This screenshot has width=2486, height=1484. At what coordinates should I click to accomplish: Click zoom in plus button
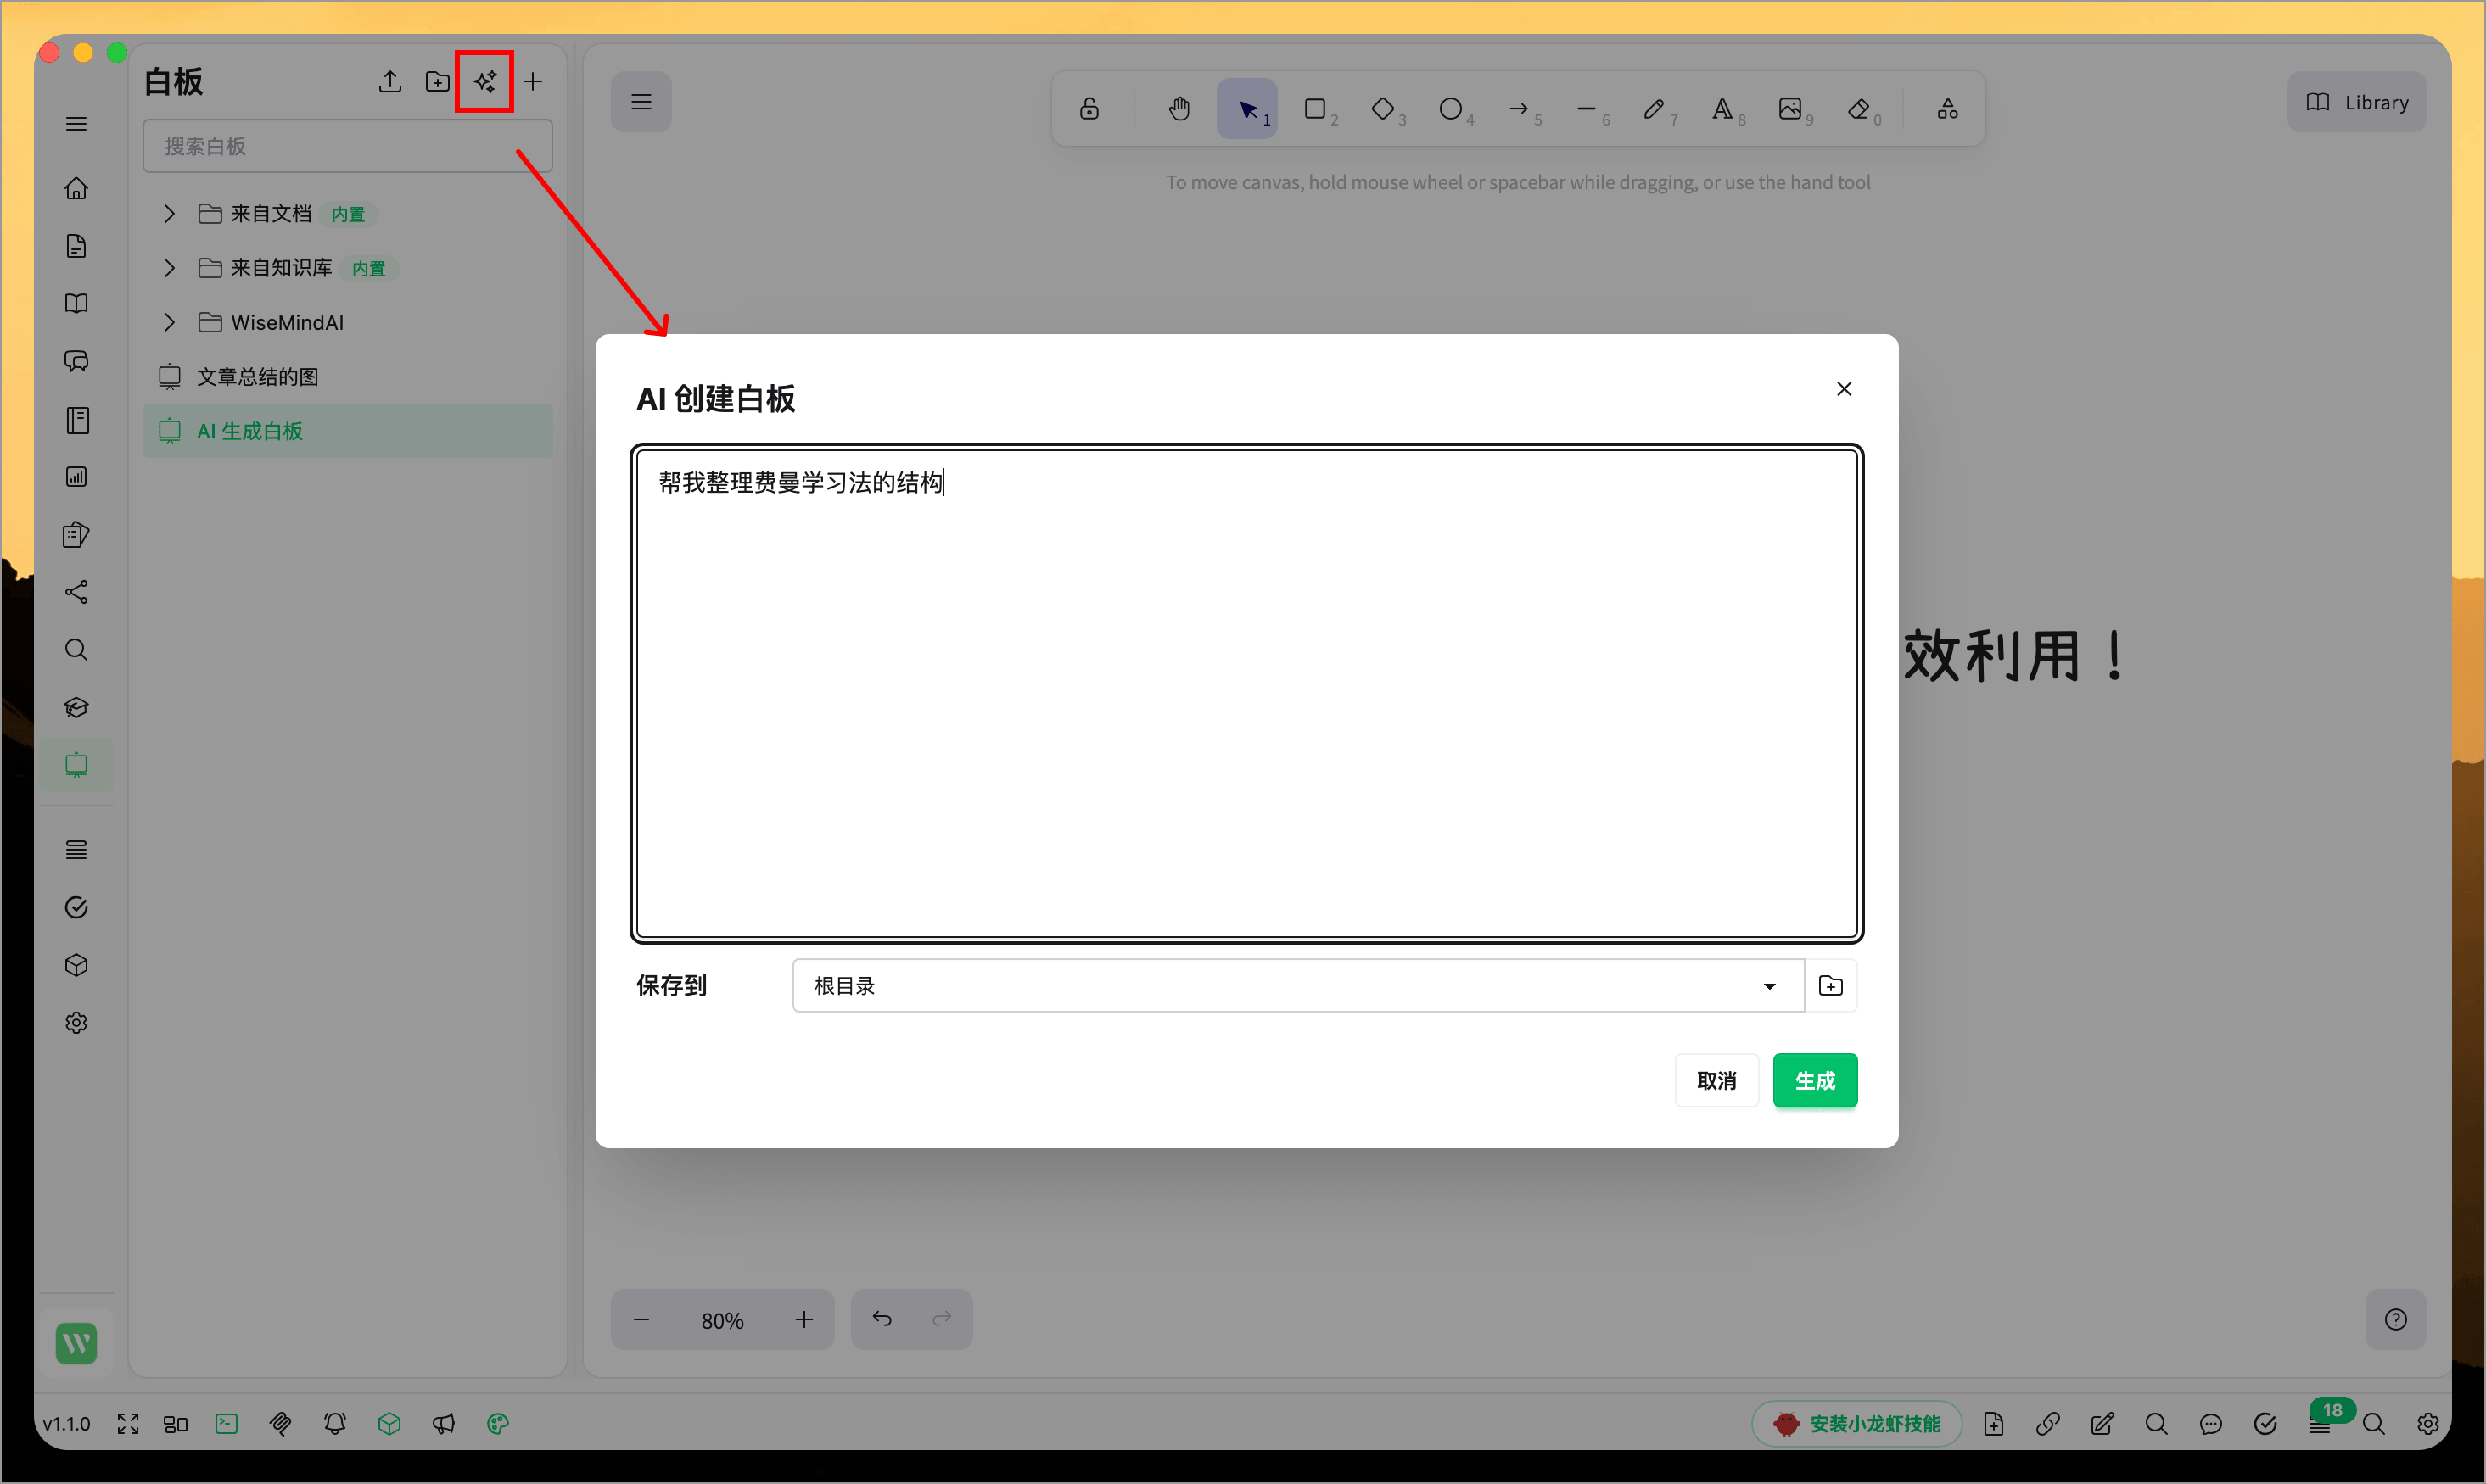(804, 1320)
